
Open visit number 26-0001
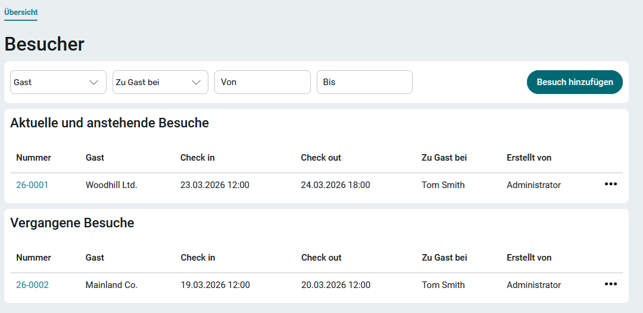[x=32, y=185]
